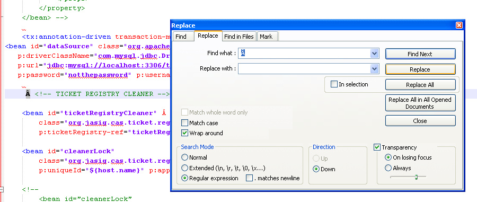Screen dimensions: 477x202
Task: Open the Find in Files tab
Action: click(x=239, y=37)
